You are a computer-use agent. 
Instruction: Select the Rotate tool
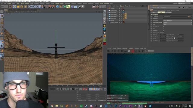coord(22,7)
